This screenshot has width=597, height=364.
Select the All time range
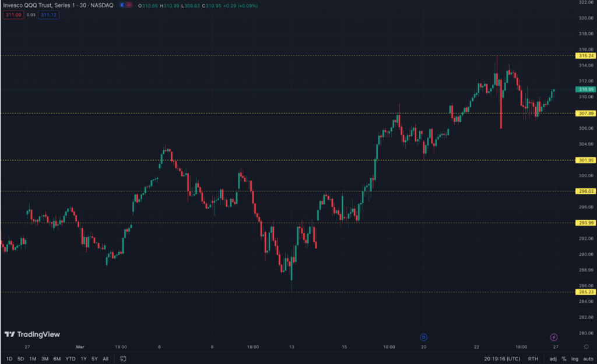pyautogui.click(x=106, y=359)
